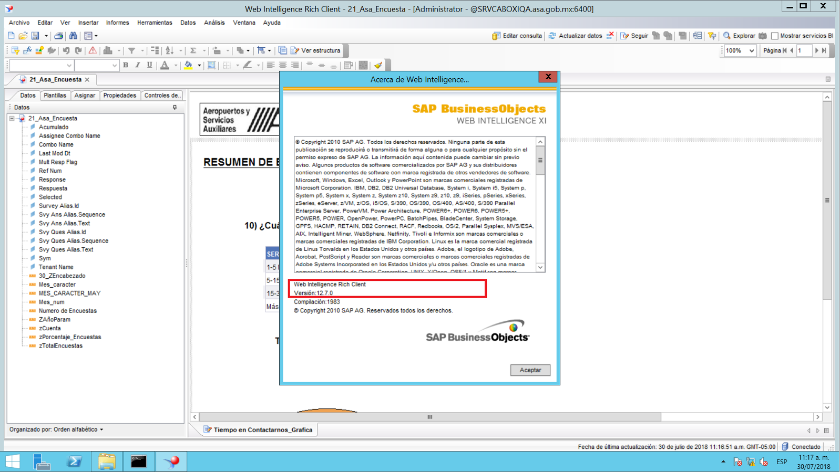Open the zoom 100% dropdown
The image size is (840, 472).
pos(752,50)
